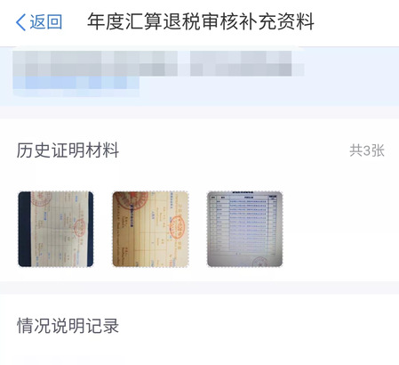The width and height of the screenshot is (399, 365).
Task: Open the first receipt thumbnail with dark blue edges
Action: (x=56, y=229)
